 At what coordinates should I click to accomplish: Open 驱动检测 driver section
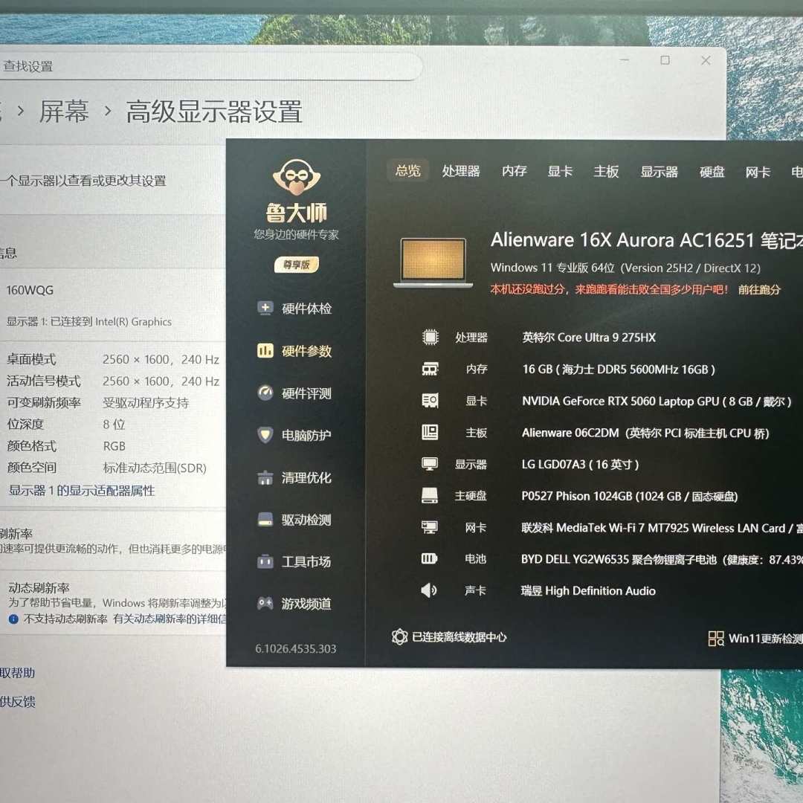point(294,520)
